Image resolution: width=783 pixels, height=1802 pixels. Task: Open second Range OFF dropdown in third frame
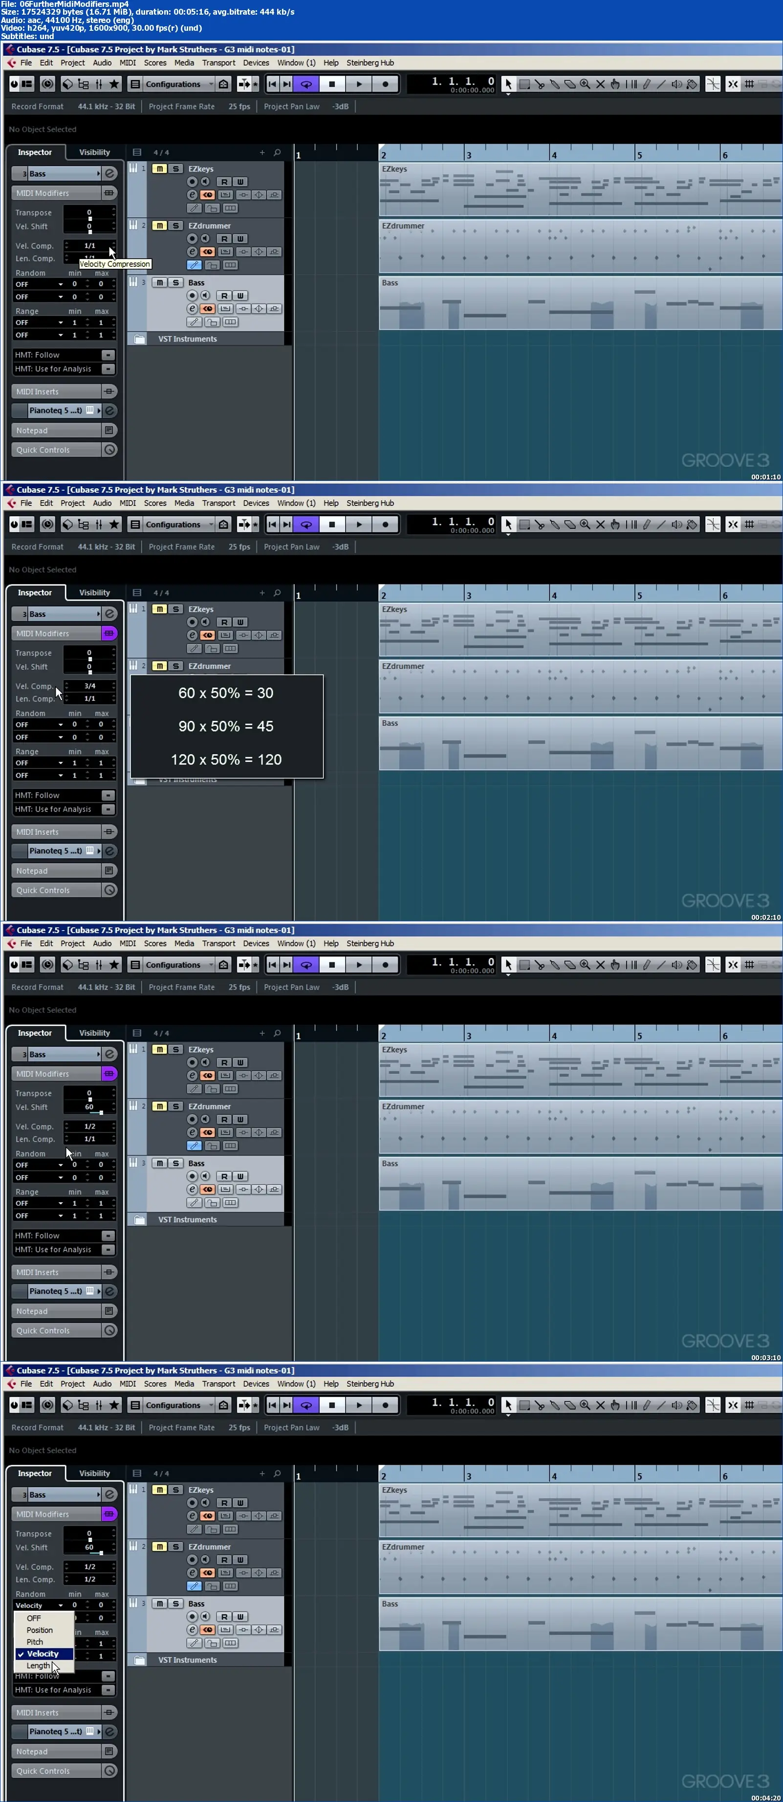pyautogui.click(x=39, y=1216)
